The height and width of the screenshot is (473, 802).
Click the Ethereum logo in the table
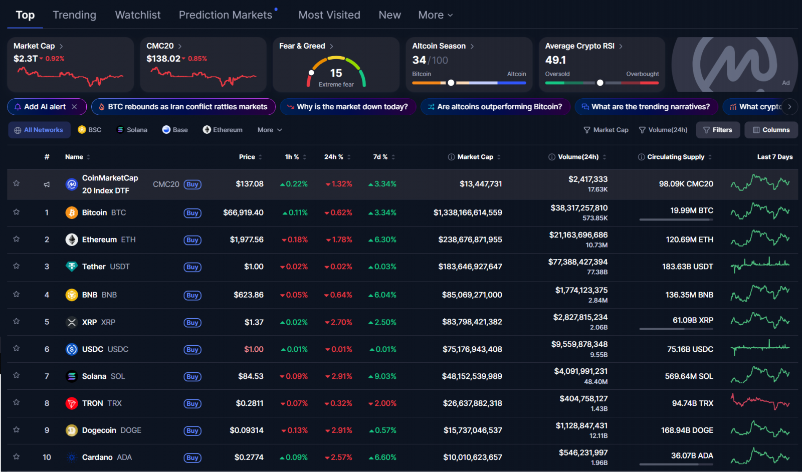point(72,240)
